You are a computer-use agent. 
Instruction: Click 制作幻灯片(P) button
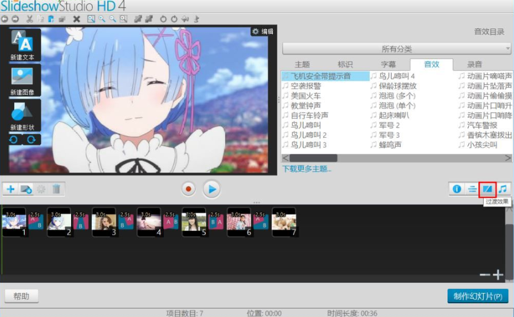478,296
